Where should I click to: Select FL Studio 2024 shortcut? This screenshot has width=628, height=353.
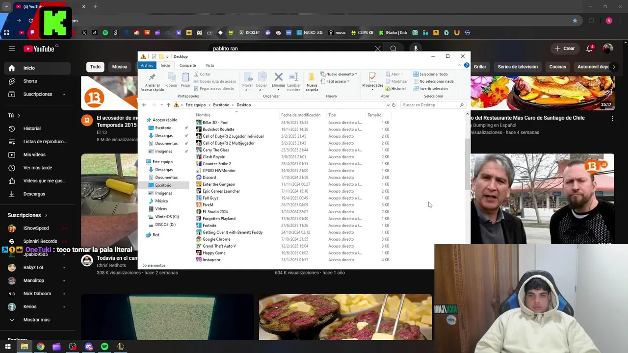click(x=215, y=212)
